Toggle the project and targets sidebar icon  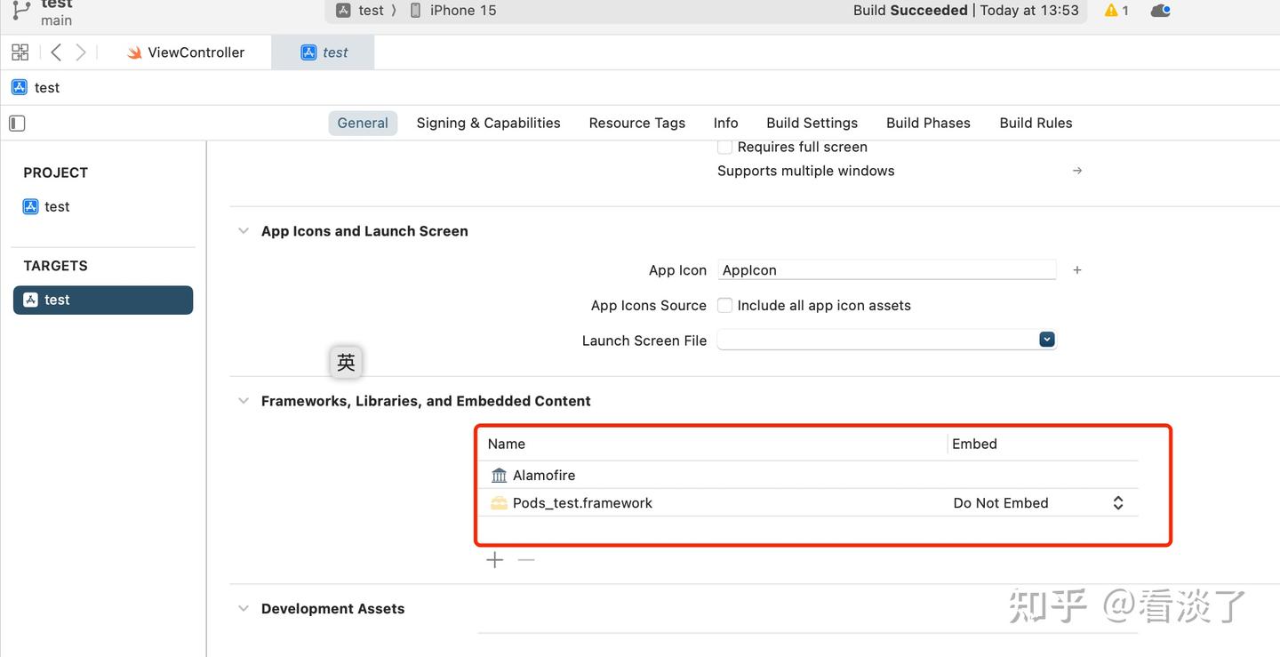pos(17,123)
